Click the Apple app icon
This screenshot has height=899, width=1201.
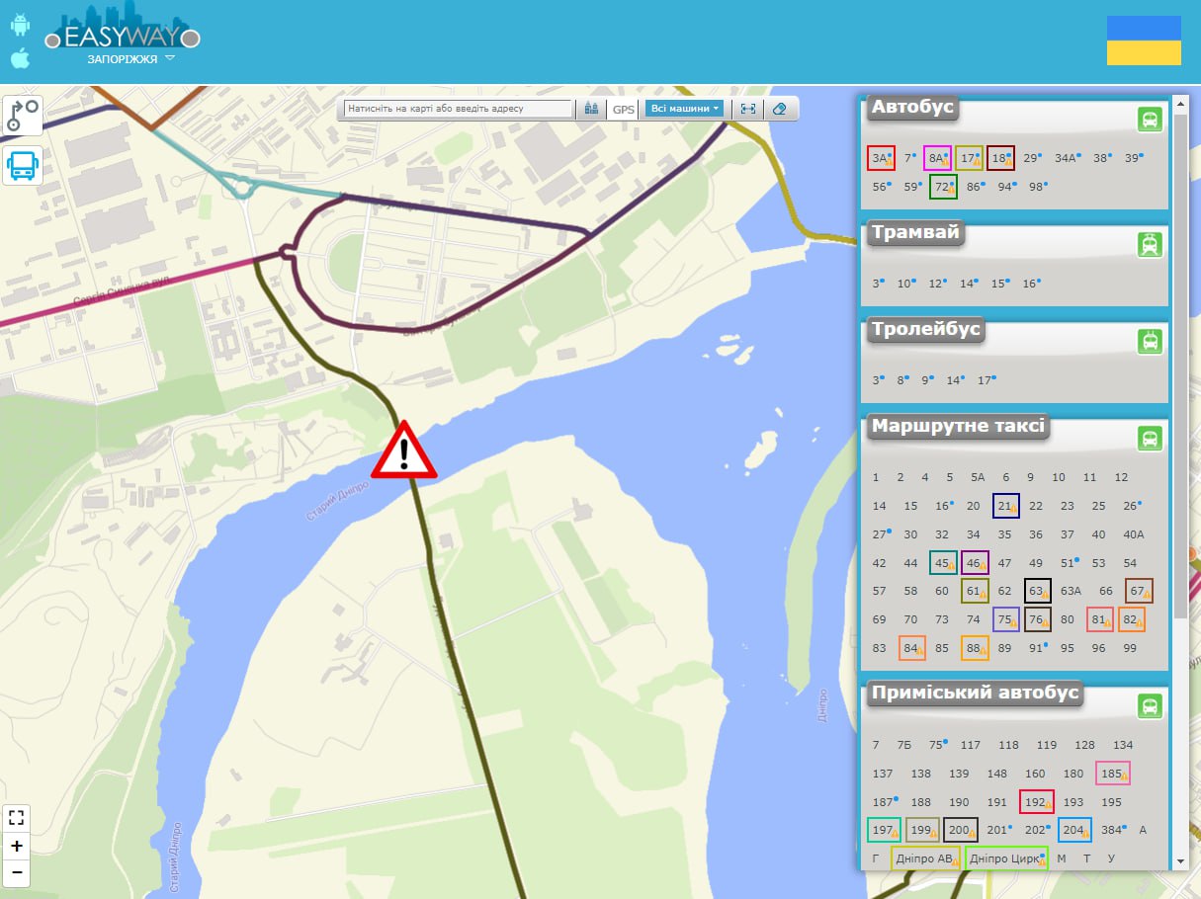(21, 58)
